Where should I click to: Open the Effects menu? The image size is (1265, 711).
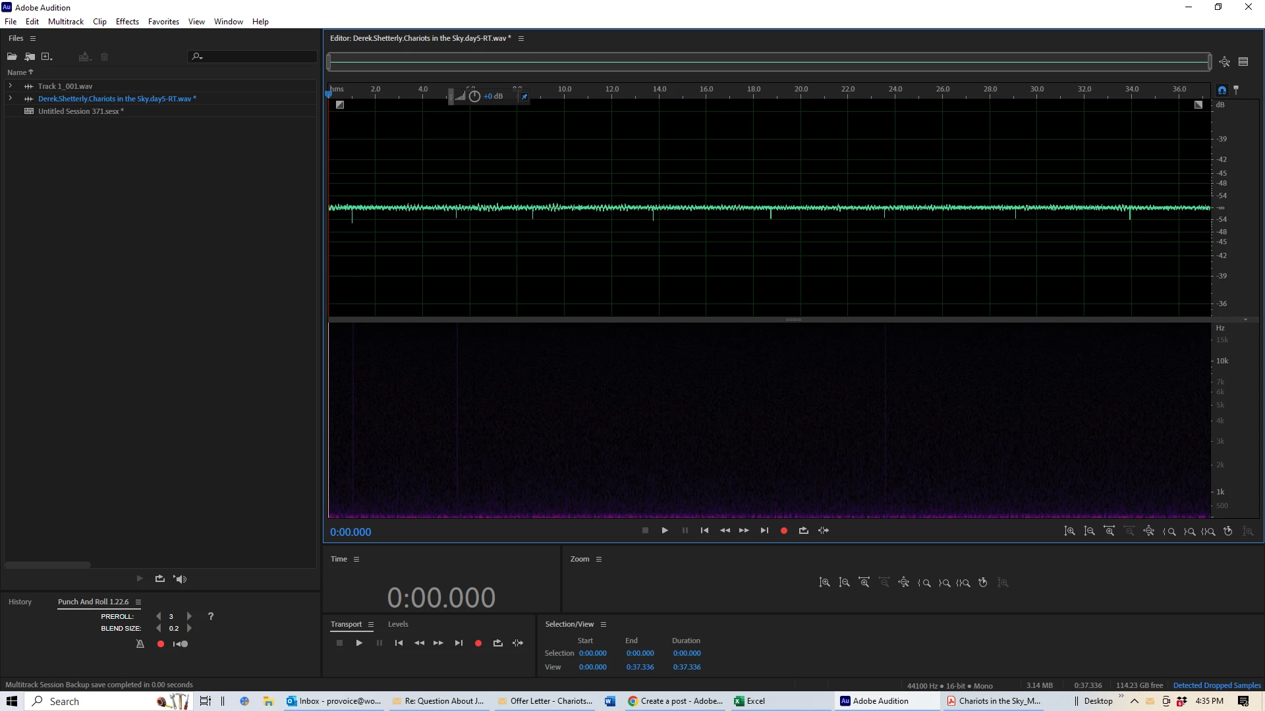click(x=127, y=22)
